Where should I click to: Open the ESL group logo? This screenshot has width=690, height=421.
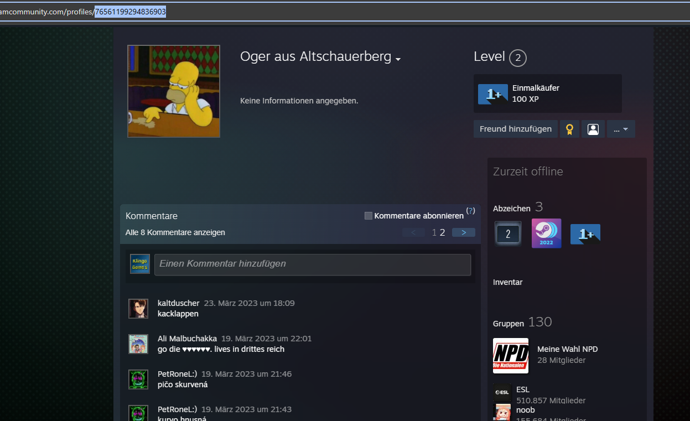click(502, 392)
